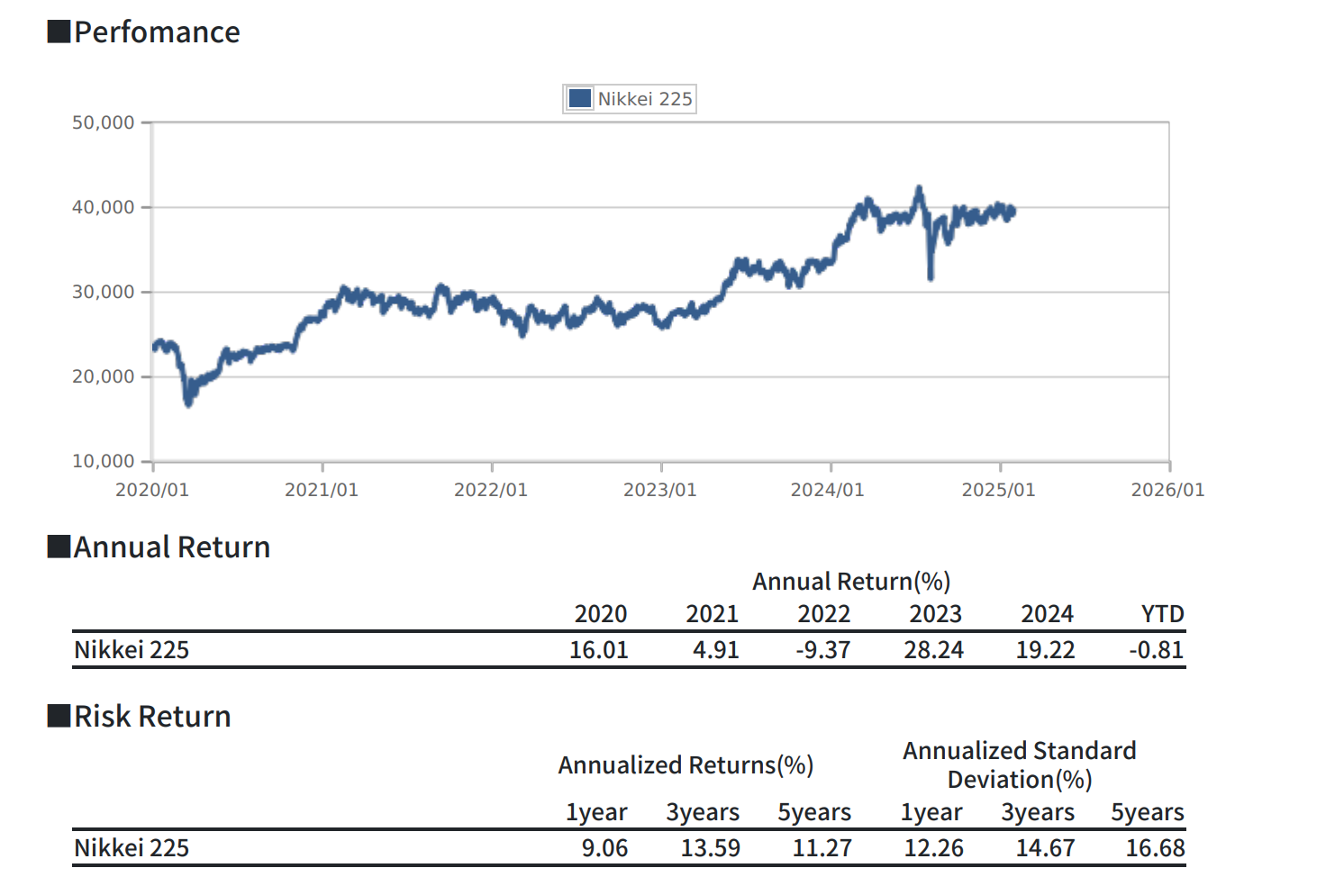Click the -9.37 annual return value
This screenshot has width=1344, height=886.
823,650
